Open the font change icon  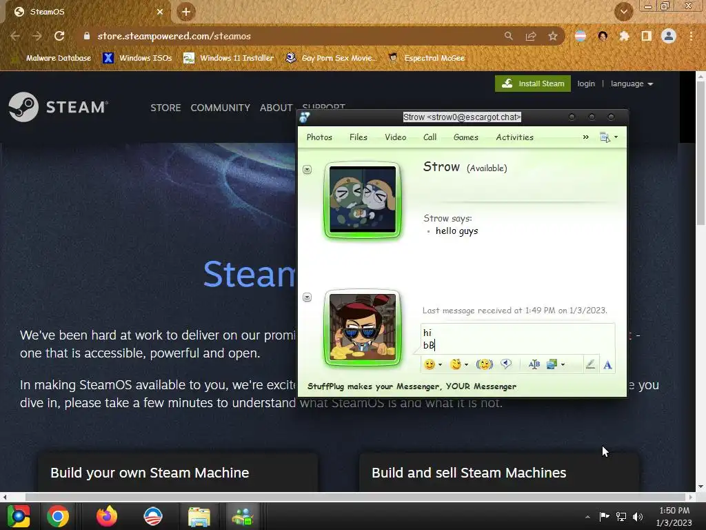click(x=534, y=364)
